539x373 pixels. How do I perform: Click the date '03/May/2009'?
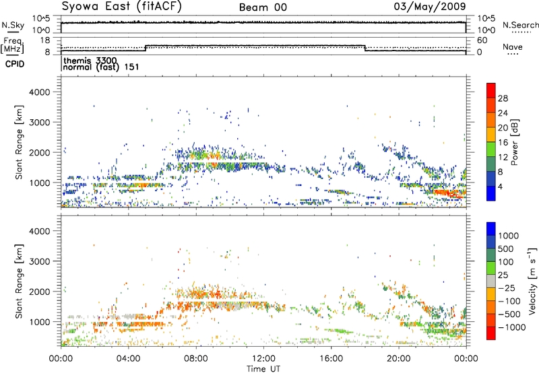click(x=430, y=7)
